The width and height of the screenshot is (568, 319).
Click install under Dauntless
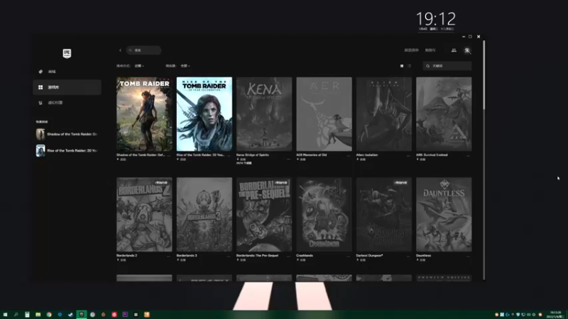click(x=421, y=260)
